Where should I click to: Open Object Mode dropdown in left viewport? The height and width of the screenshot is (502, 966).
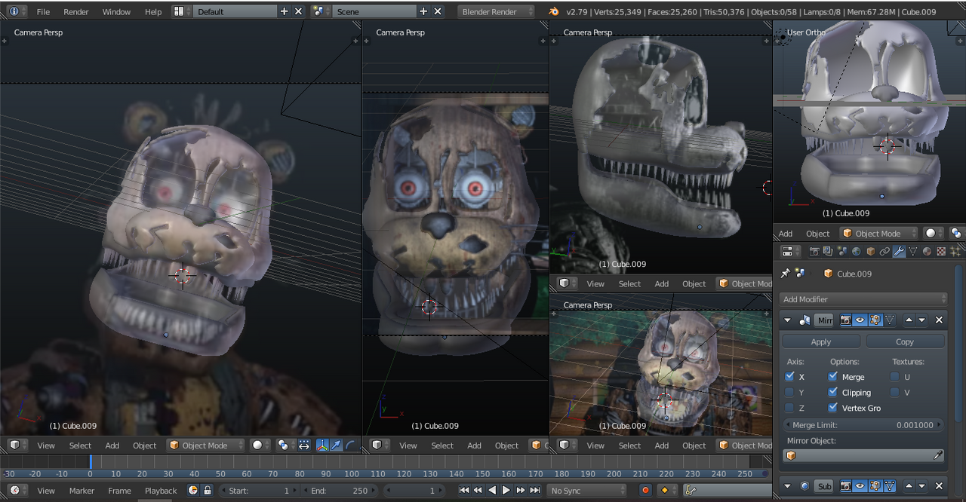pyautogui.click(x=206, y=445)
